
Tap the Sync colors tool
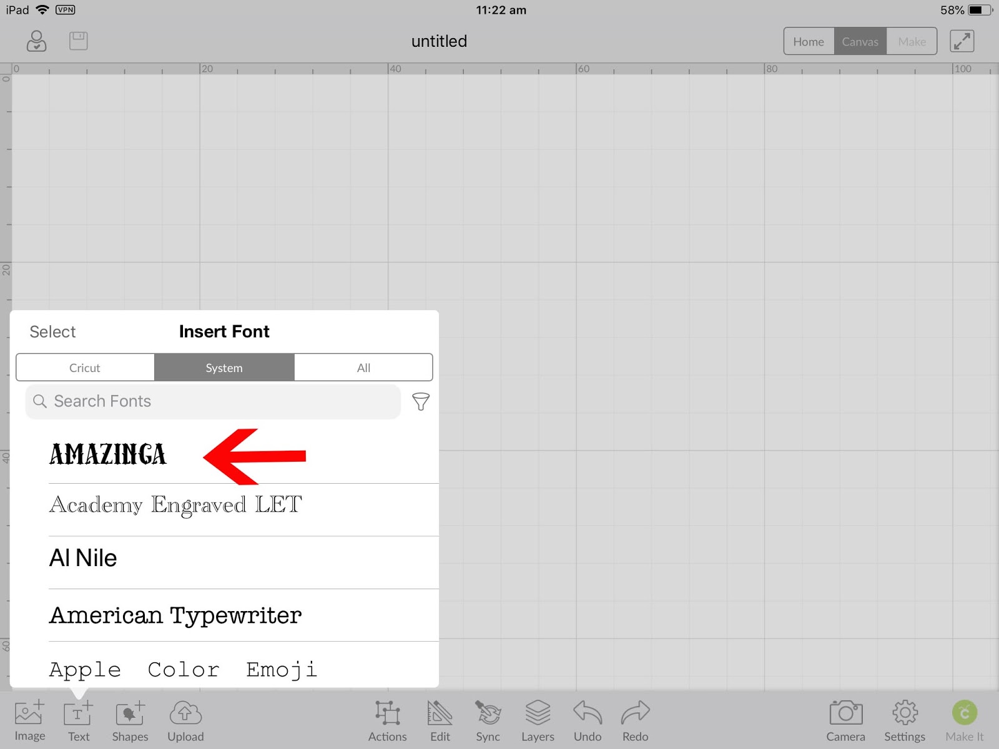488,721
